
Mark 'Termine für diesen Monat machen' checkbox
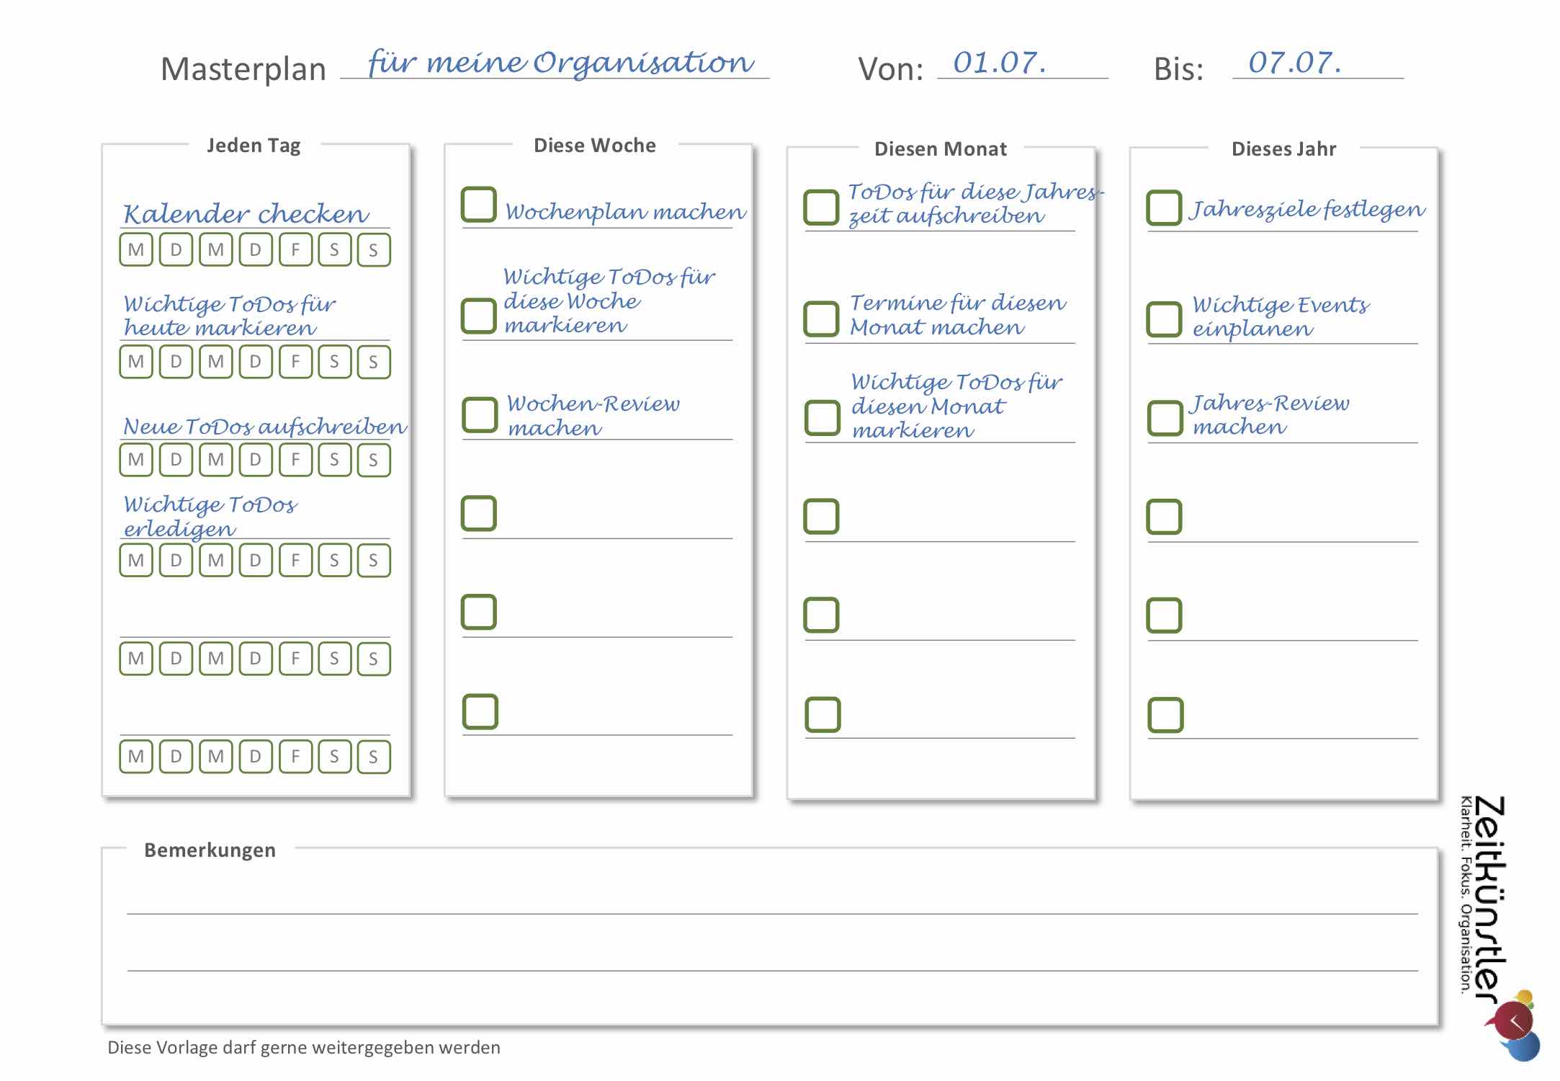click(x=821, y=319)
